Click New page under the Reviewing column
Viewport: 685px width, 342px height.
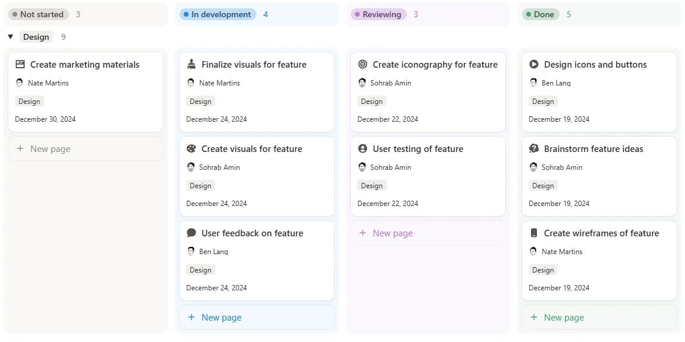point(392,233)
